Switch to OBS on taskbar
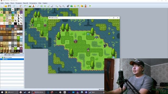 coord(39,92)
